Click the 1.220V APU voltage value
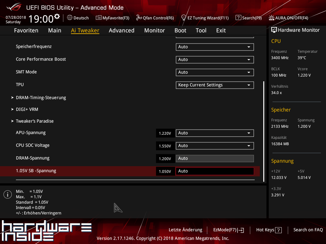The image size is (326, 244). click(x=165, y=133)
